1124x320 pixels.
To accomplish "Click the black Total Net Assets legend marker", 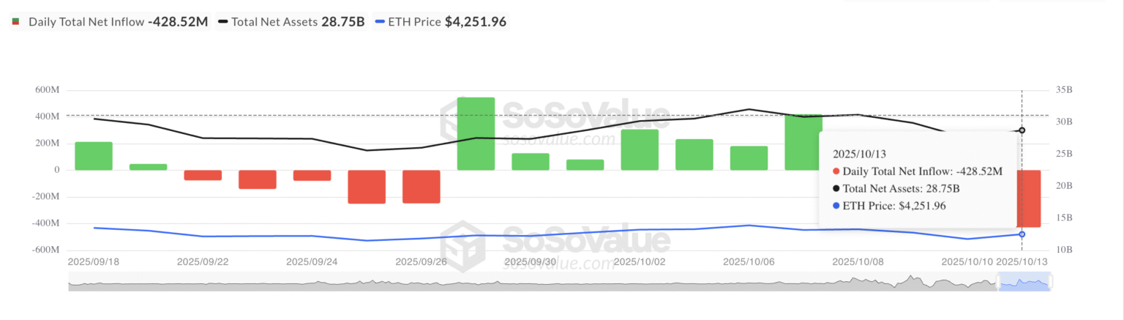I will (x=222, y=22).
